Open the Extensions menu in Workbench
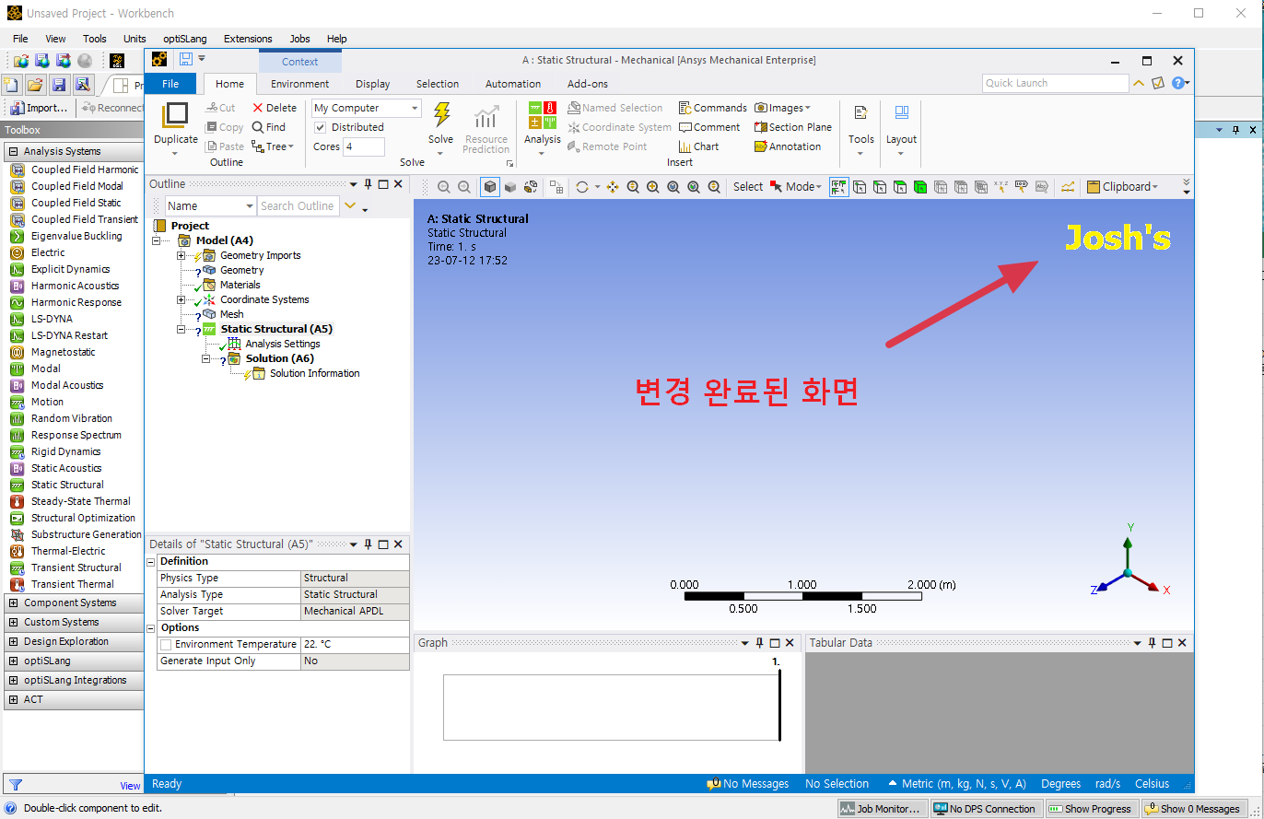This screenshot has width=1264, height=819. pyautogui.click(x=248, y=39)
